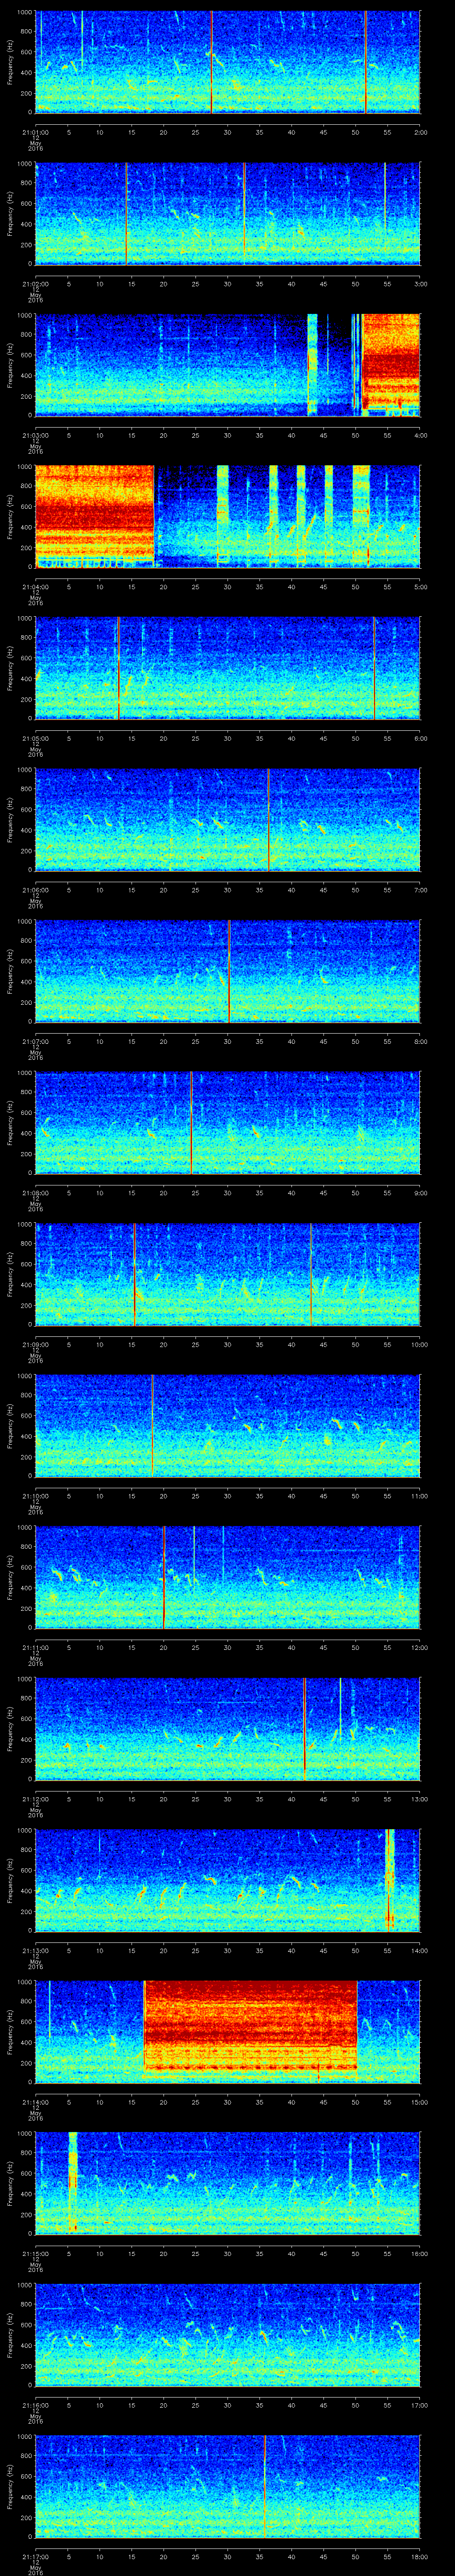Click the red vertical impulse line in 21:06:00 spectrogram

click(268, 820)
